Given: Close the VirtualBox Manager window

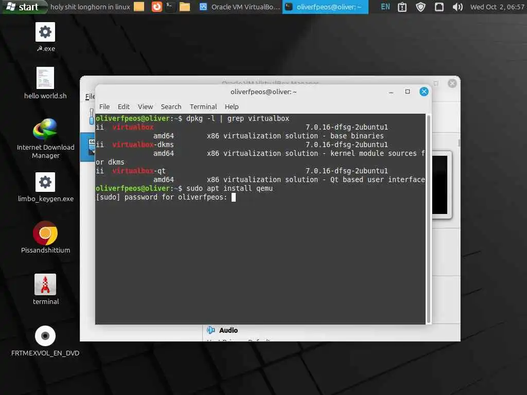Looking at the screenshot, I should tap(452, 83).
